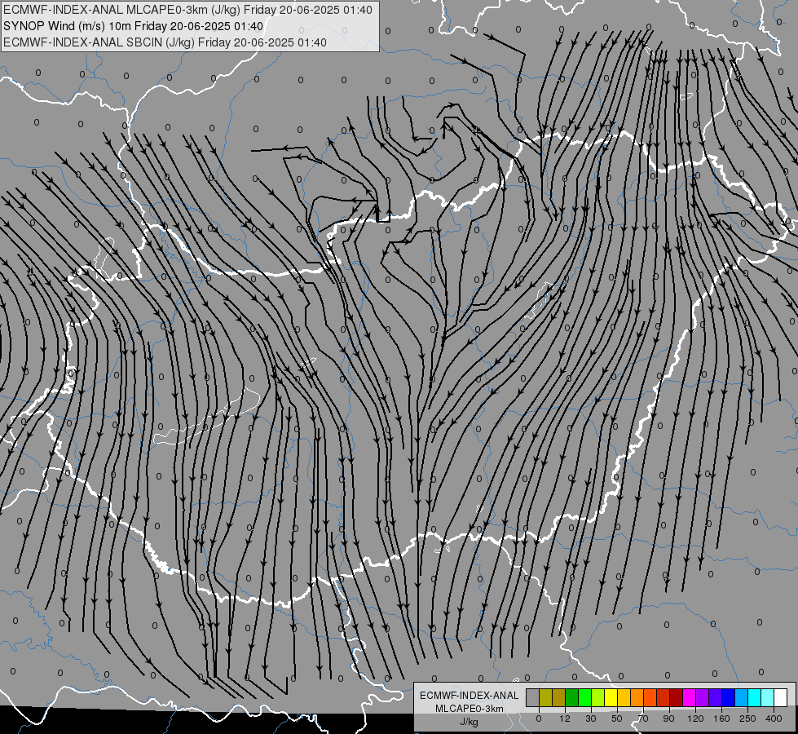Select the legend scale value 70
The height and width of the screenshot is (734, 798).
(x=643, y=719)
